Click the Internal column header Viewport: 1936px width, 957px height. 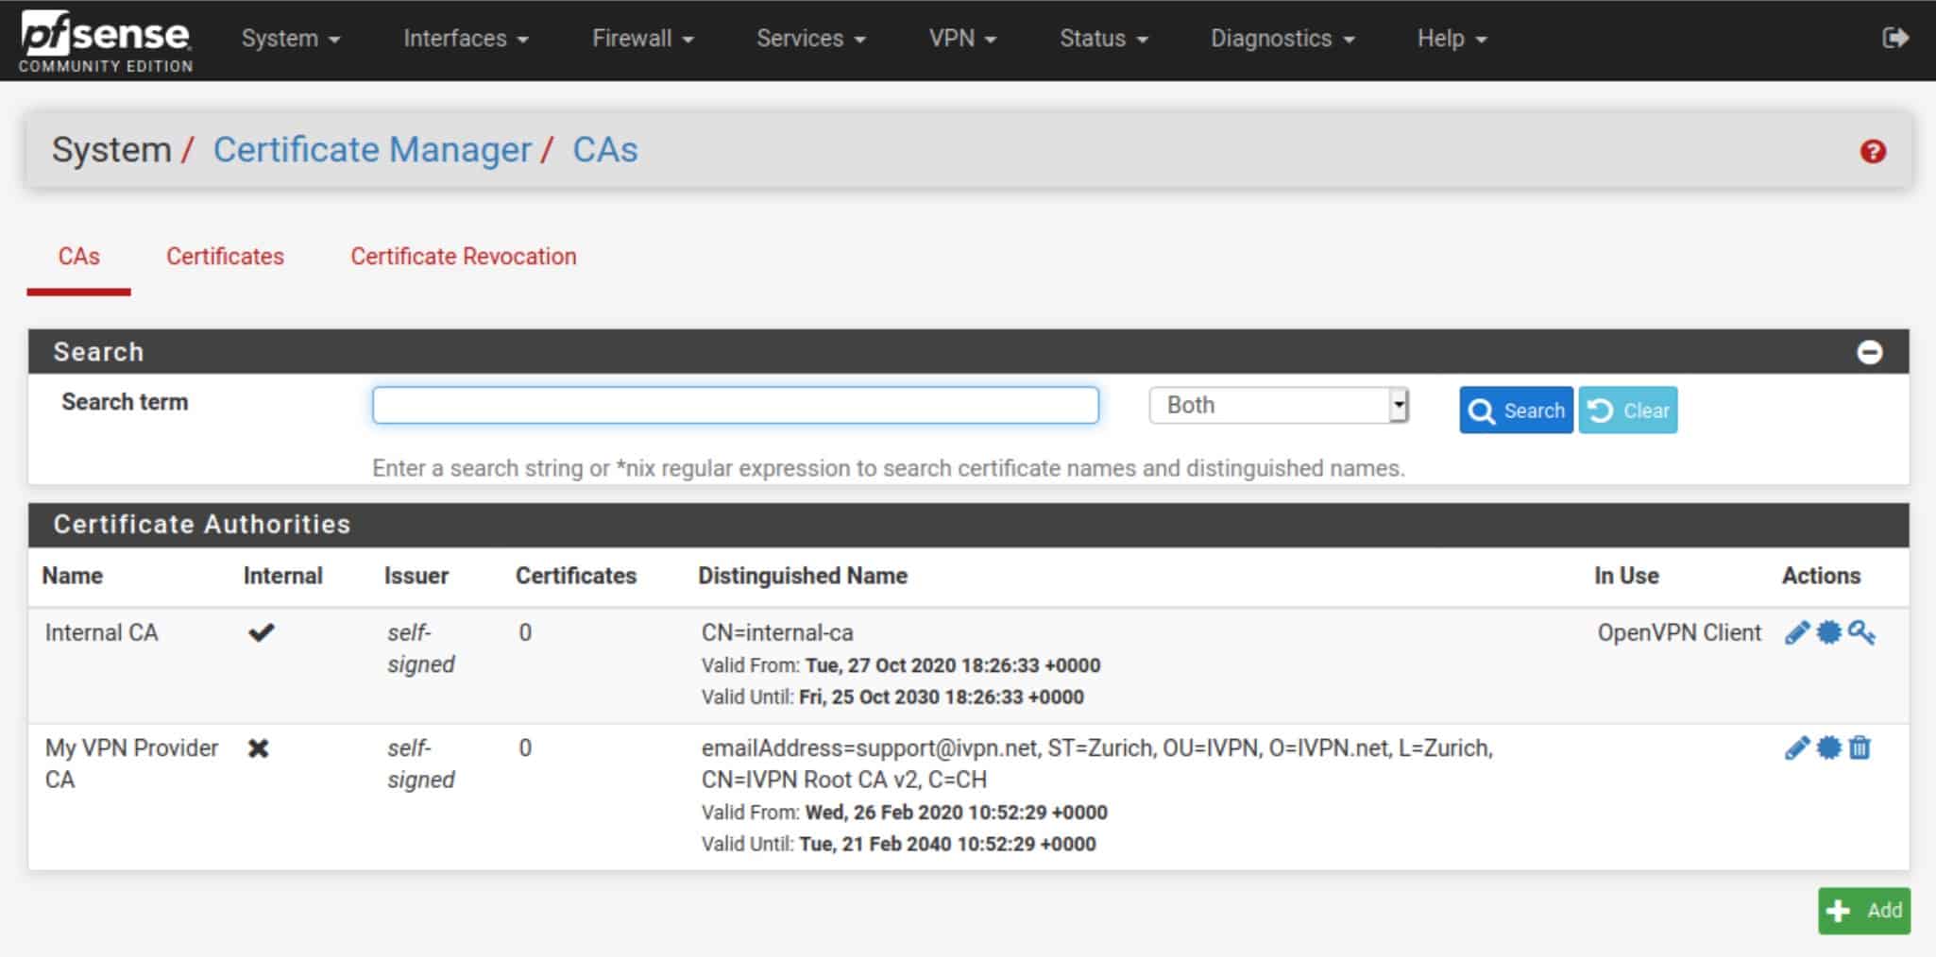(x=282, y=576)
